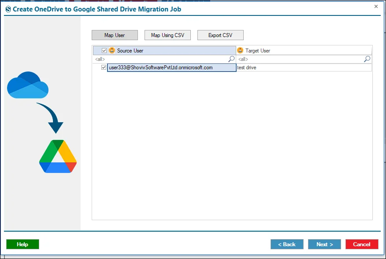Click the Shoviv logo in title bar
Image resolution: width=386 pixels, height=259 pixels.
(x=8, y=9)
